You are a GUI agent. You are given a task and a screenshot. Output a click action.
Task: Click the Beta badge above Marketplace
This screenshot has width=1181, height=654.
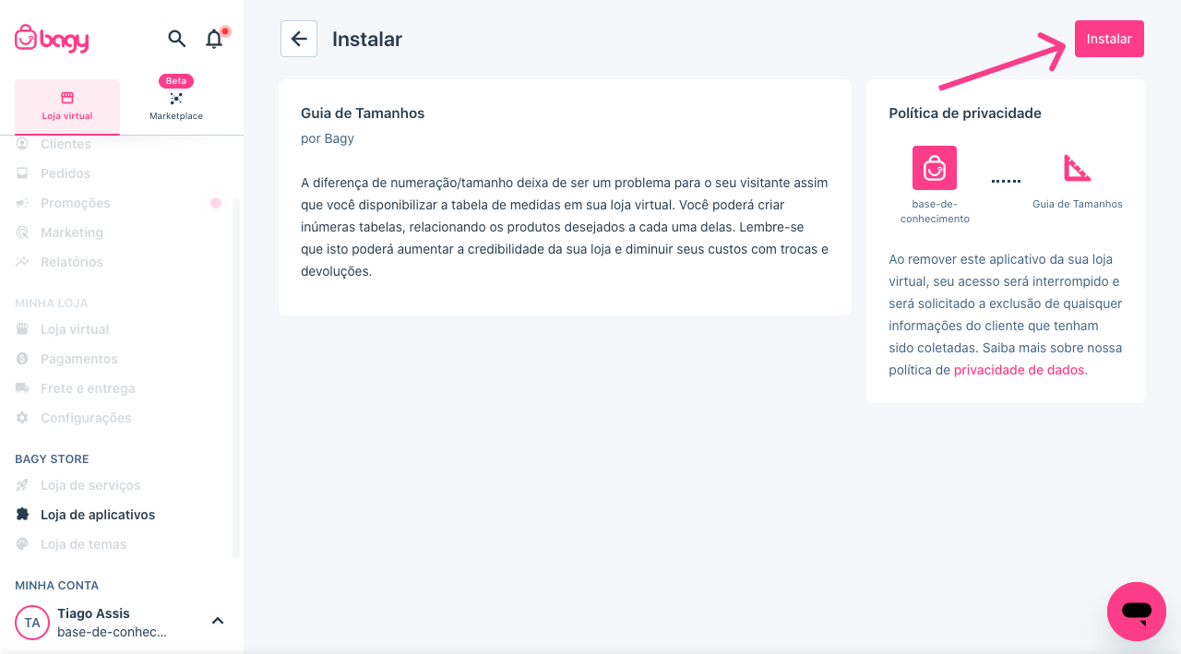pyautogui.click(x=176, y=81)
